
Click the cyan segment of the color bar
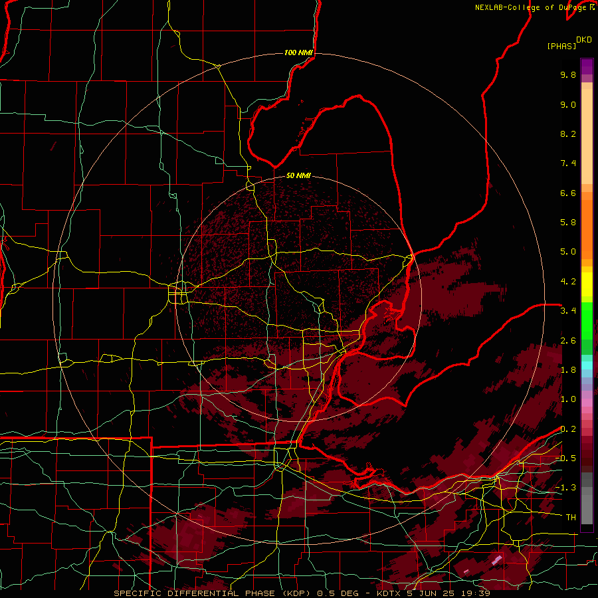click(x=587, y=365)
